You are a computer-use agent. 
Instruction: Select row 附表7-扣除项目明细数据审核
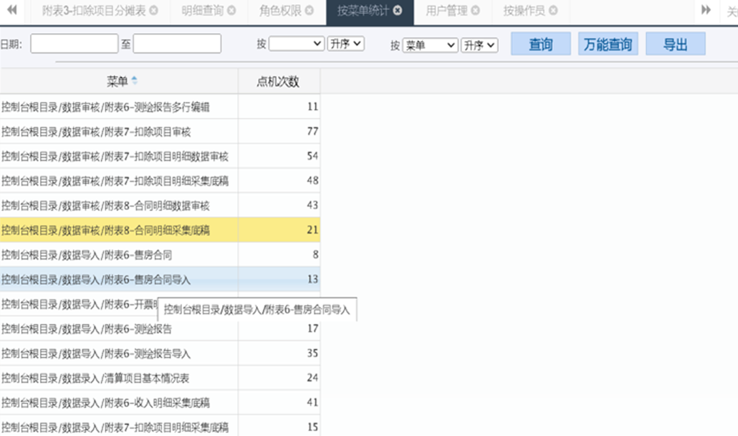click(160, 156)
